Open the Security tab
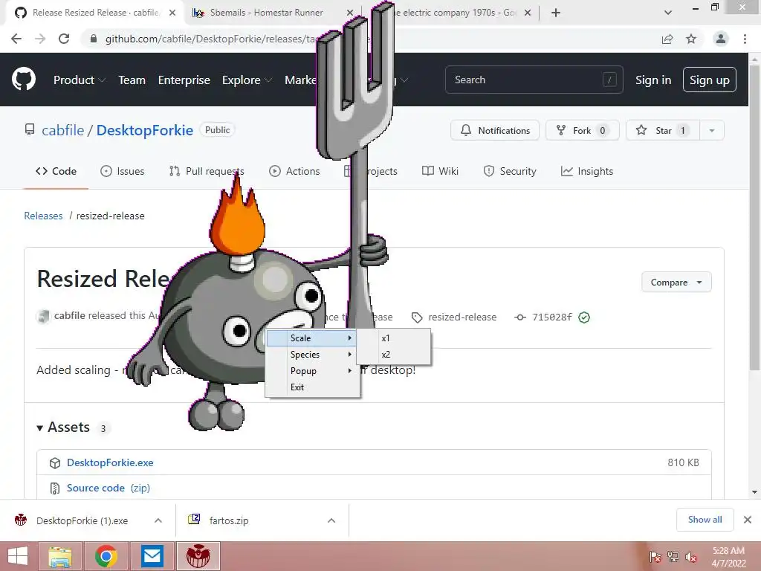The image size is (761, 571). point(510,171)
